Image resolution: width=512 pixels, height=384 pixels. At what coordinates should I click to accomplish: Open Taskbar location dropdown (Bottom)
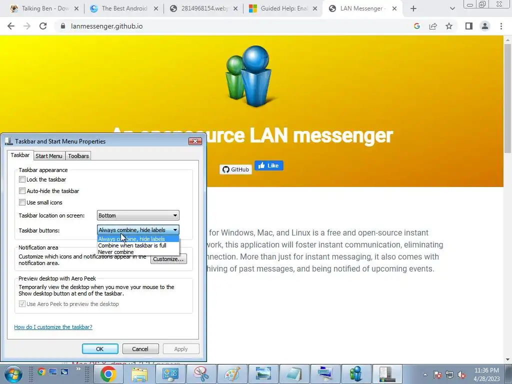tap(138, 215)
